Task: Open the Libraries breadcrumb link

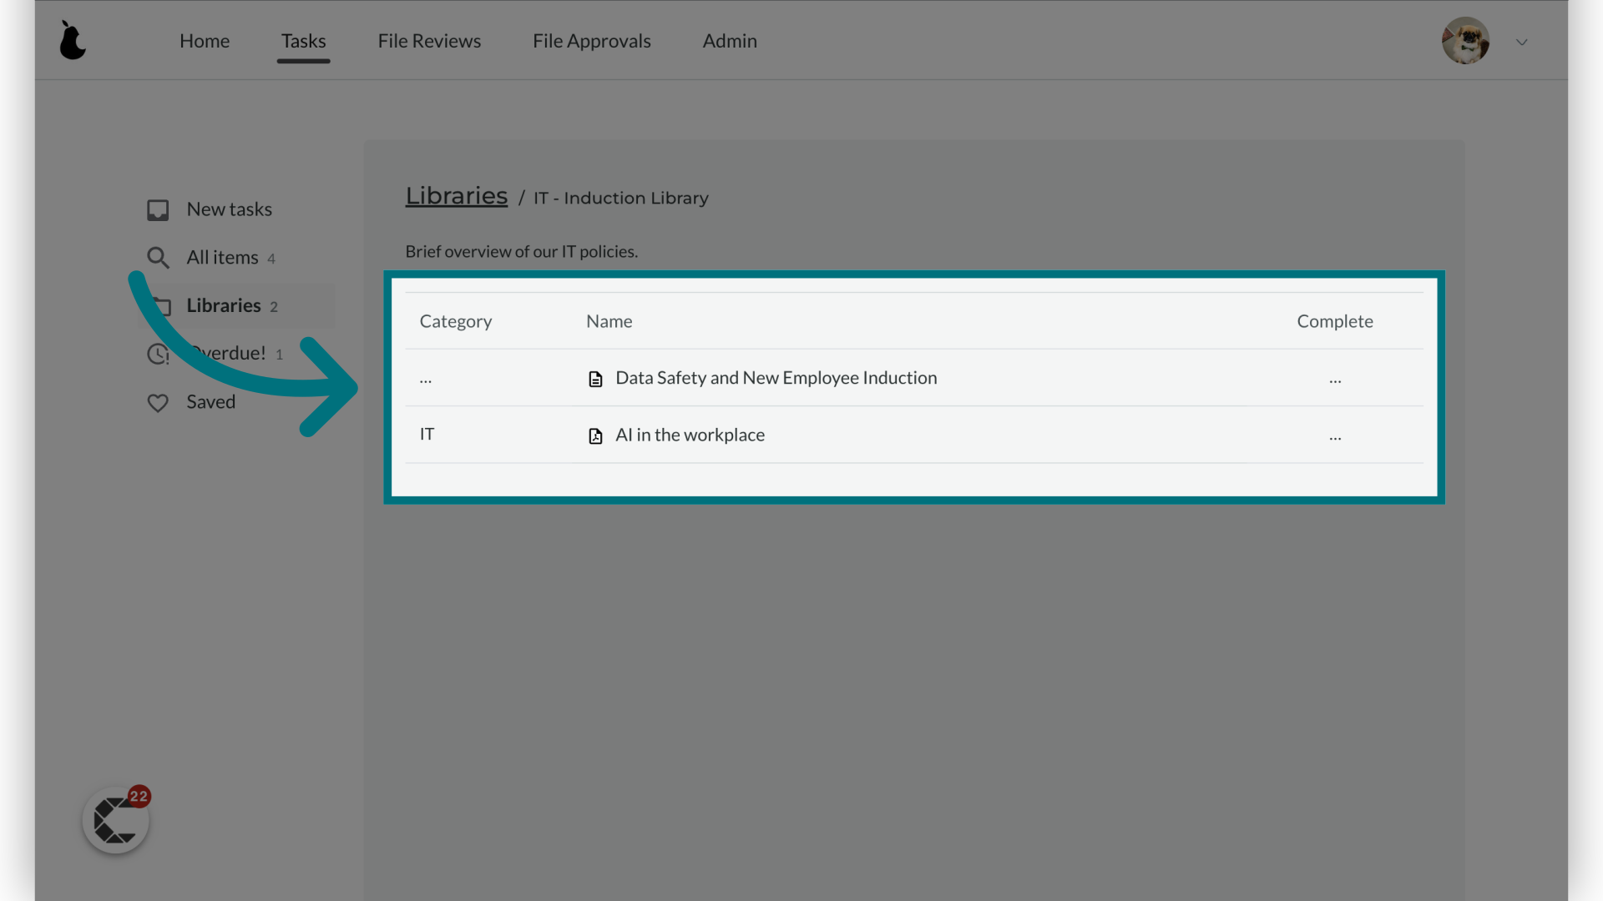Action: point(456,197)
